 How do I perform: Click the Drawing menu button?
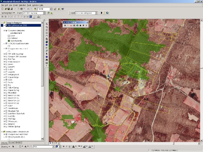pos(5,147)
